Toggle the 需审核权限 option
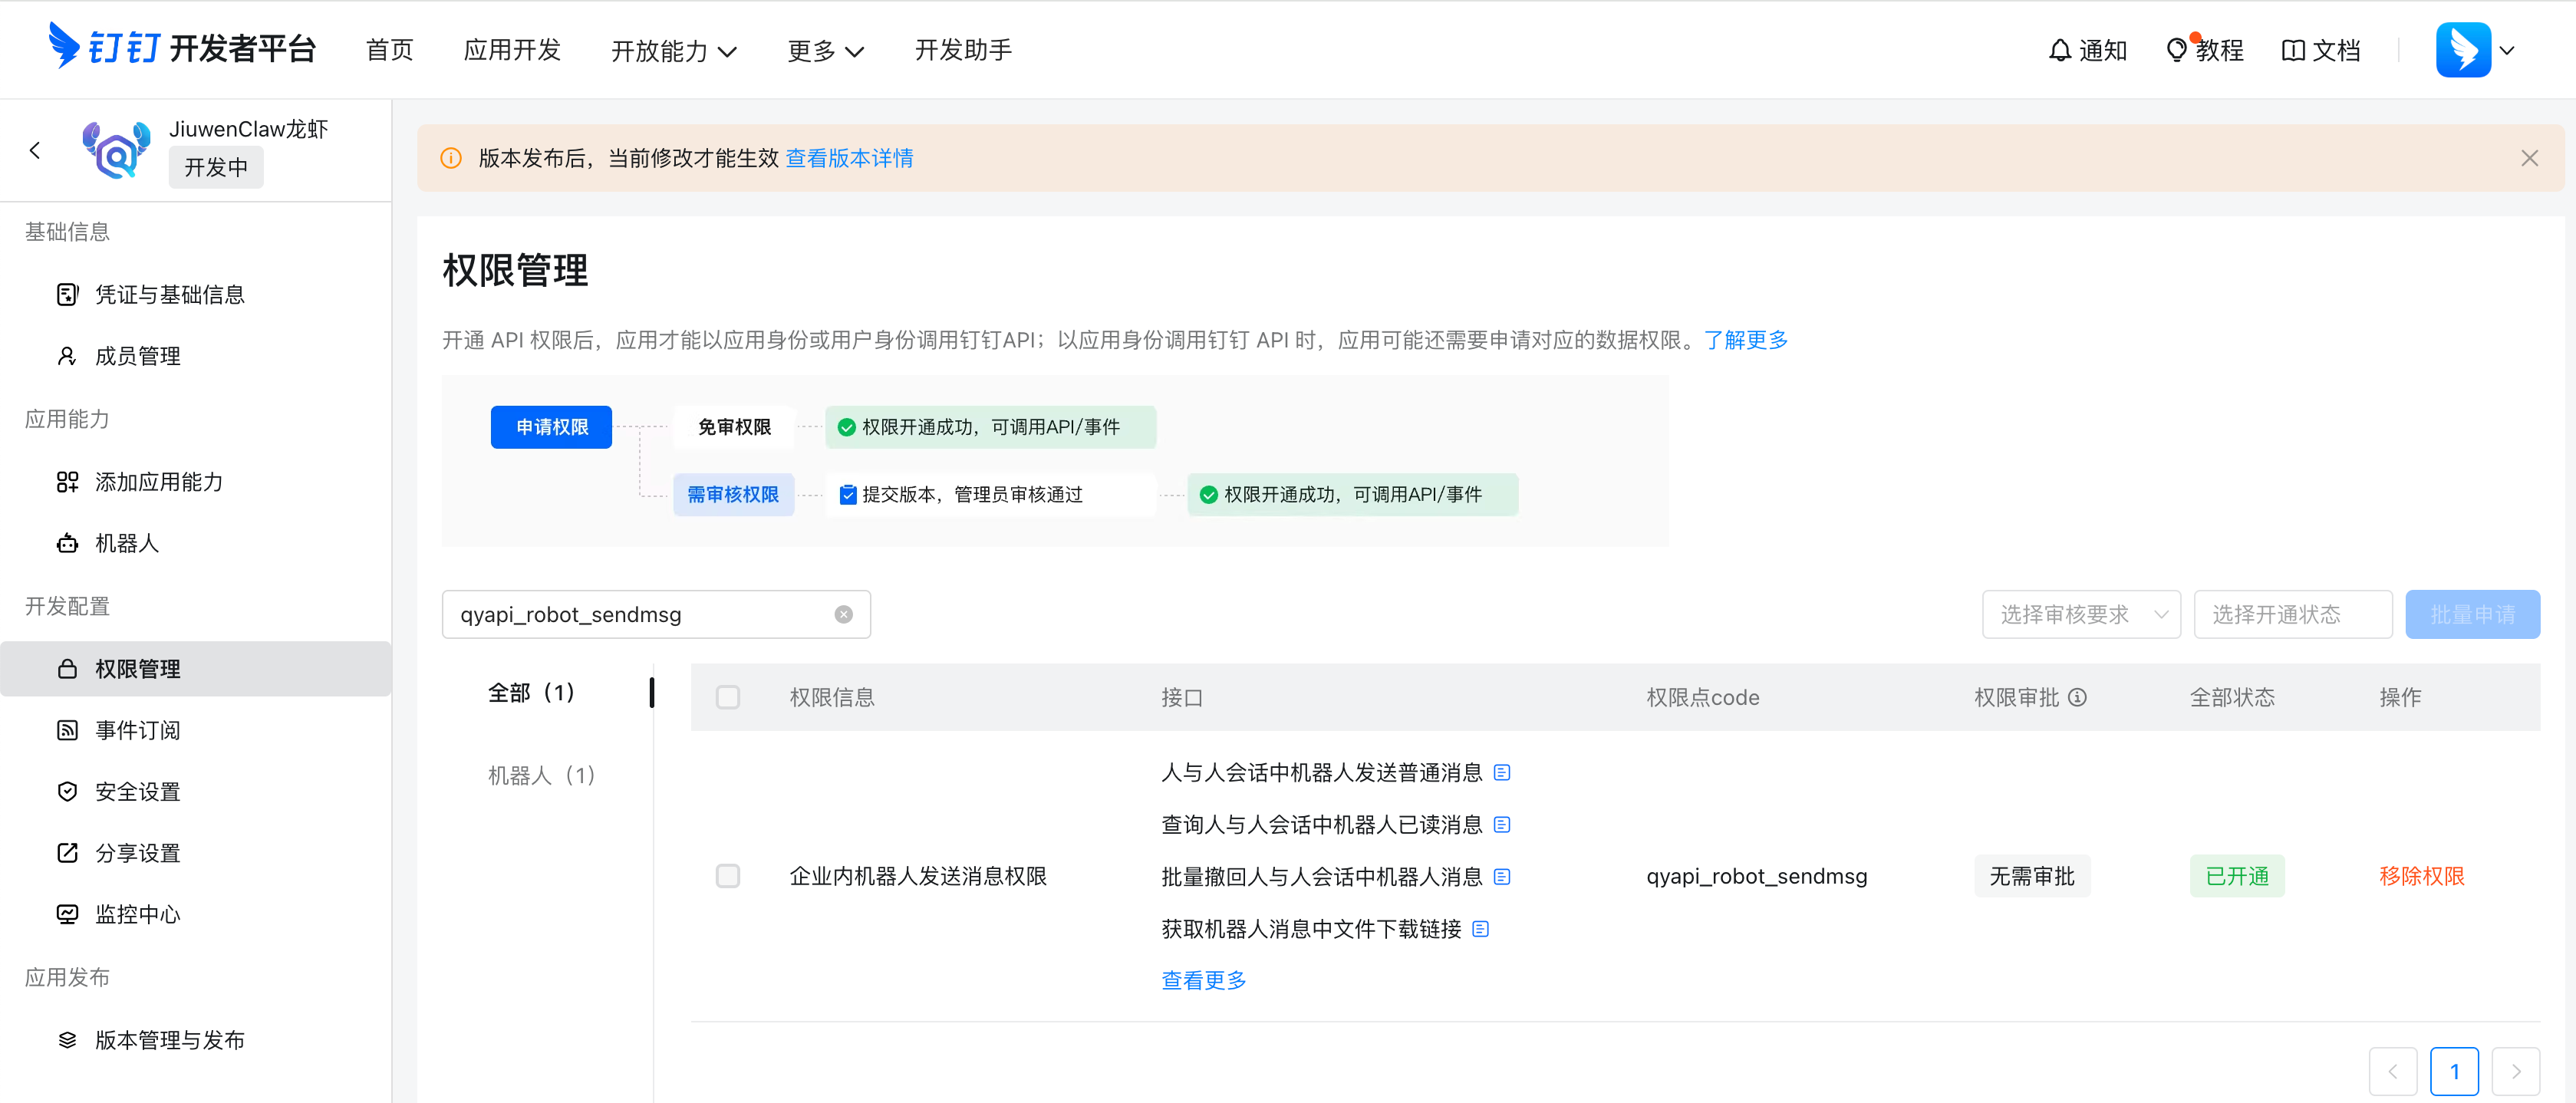This screenshot has width=2576, height=1103. pyautogui.click(x=733, y=494)
